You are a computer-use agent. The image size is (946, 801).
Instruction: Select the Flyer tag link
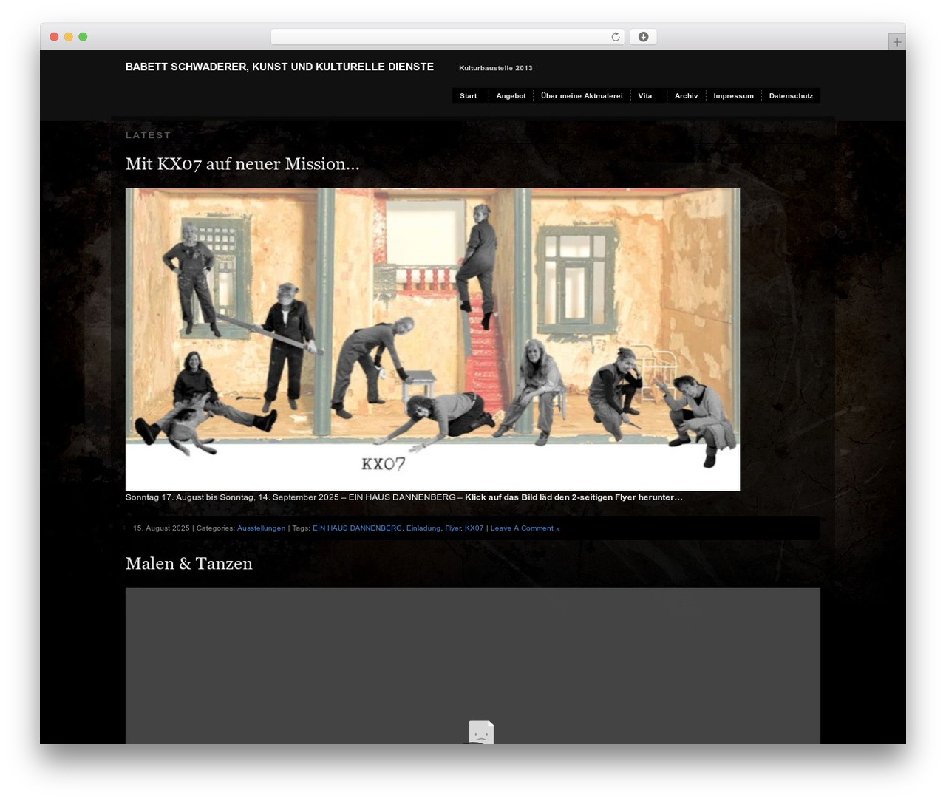click(x=452, y=528)
